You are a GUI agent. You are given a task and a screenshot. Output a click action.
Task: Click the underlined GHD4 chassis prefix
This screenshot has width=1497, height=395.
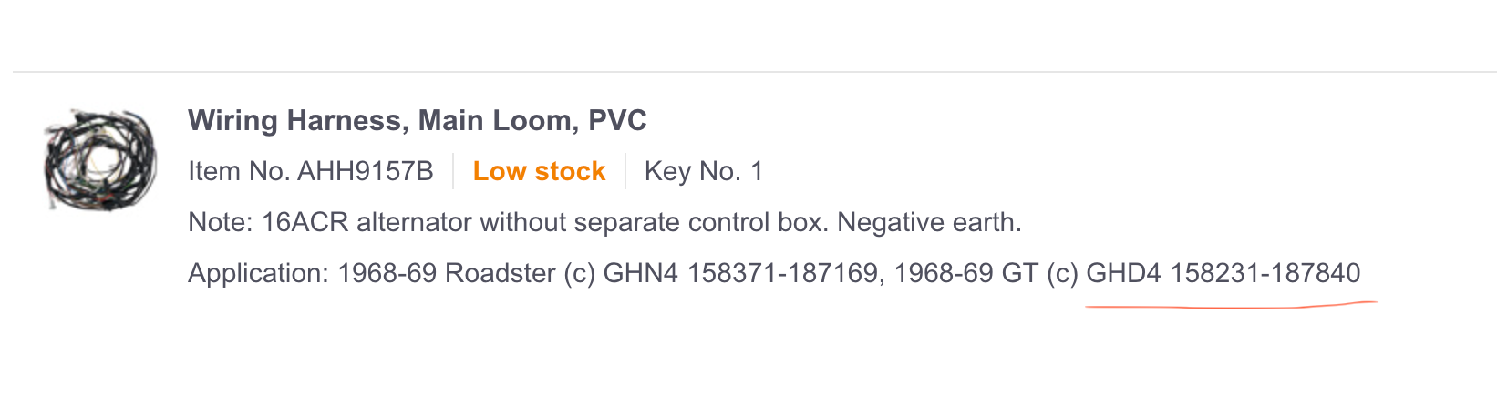1123,273
